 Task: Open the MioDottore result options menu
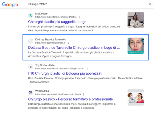80,17
